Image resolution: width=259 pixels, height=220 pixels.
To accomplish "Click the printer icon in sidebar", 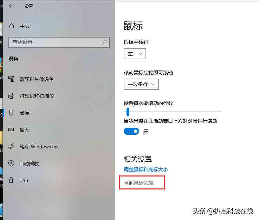I will click(x=11, y=96).
